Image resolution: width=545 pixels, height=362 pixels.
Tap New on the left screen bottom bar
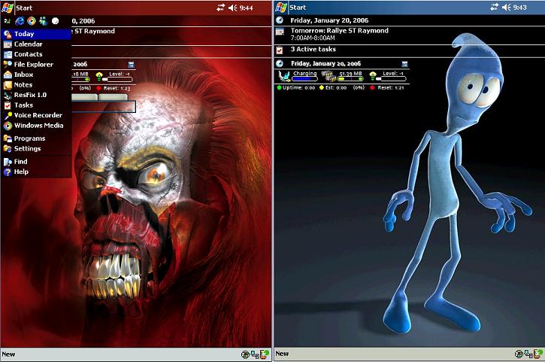(x=8, y=354)
